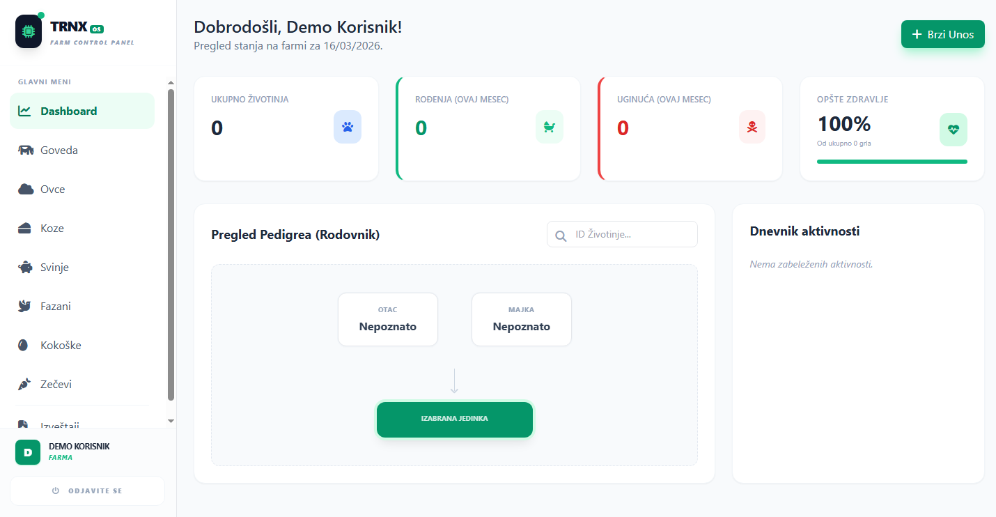Screen dimensions: 996x517
Task: Open the Koze page
Action: (x=52, y=228)
